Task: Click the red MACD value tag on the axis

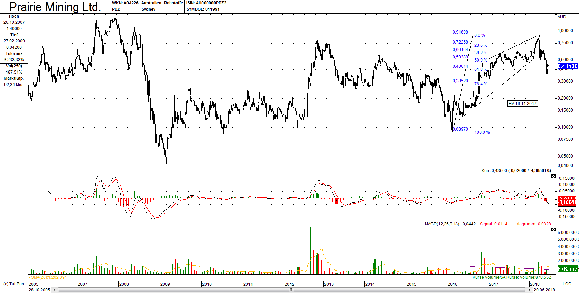Action: coord(567,202)
